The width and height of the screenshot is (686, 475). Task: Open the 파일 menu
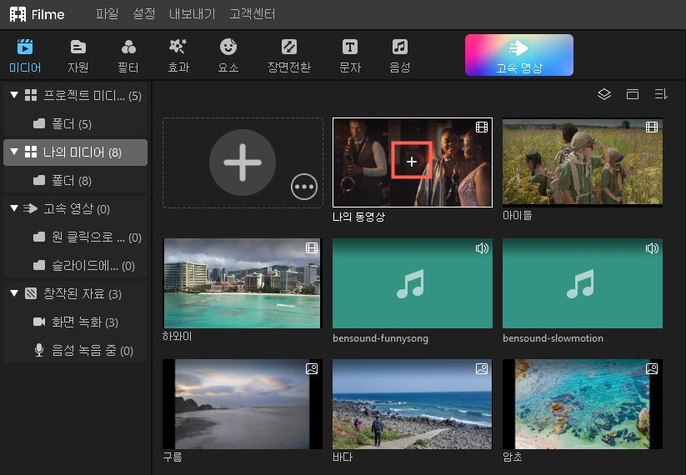108,14
